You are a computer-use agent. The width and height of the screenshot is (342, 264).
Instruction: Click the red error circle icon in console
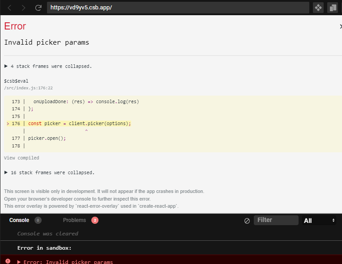tap(8, 261)
